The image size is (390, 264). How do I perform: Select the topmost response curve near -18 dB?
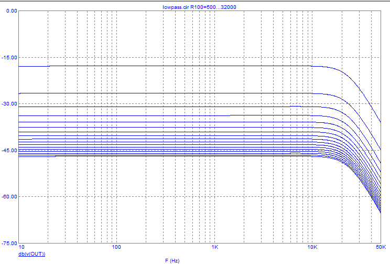[157, 66]
